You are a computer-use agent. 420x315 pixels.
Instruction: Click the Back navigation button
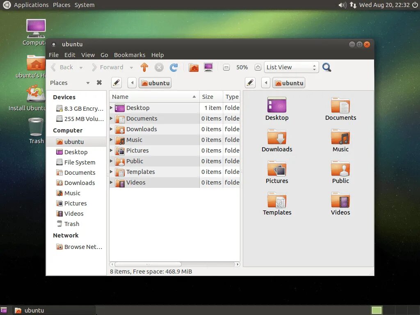tap(63, 67)
